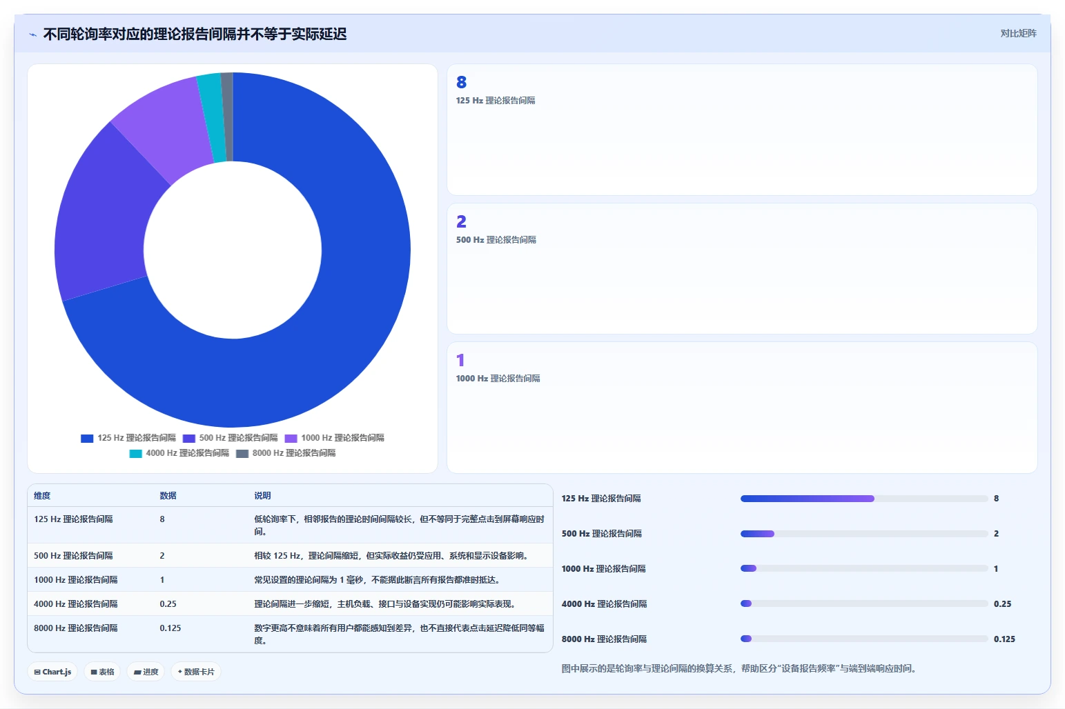Click description starting 低轮询率下

tap(399, 526)
